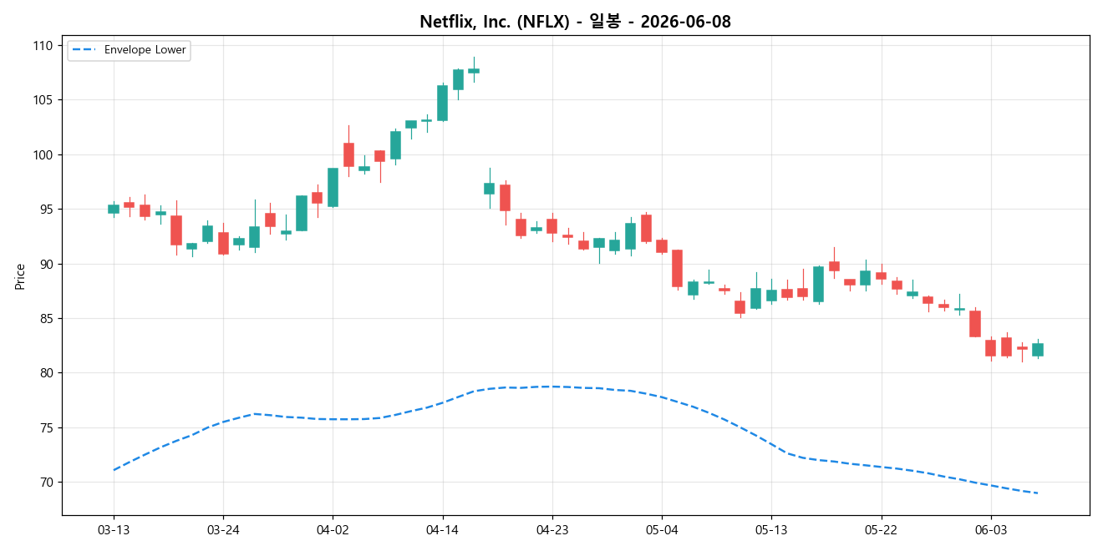
Task: Click the 03-13 x-axis date label
Action: point(114,530)
